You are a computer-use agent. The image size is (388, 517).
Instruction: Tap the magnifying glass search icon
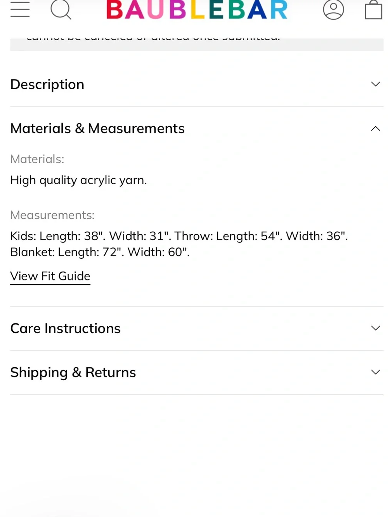tap(61, 9)
